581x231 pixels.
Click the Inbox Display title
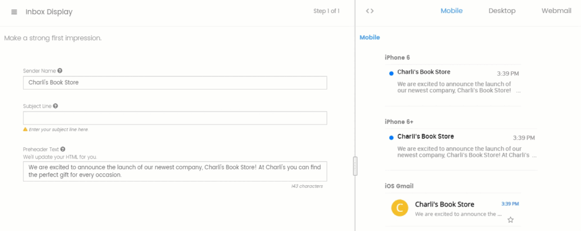(49, 12)
